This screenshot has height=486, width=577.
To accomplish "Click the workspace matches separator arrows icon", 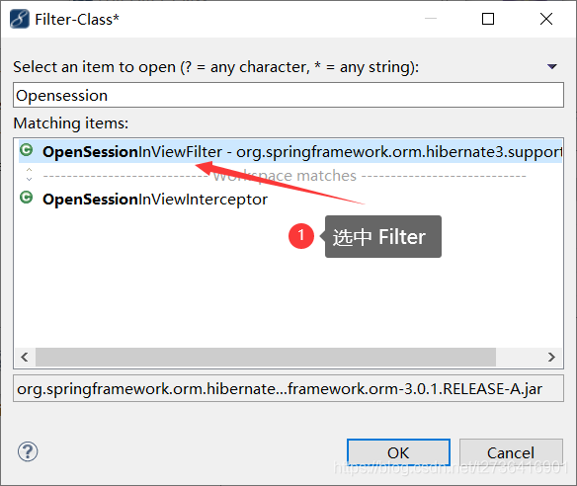I will coord(29,175).
